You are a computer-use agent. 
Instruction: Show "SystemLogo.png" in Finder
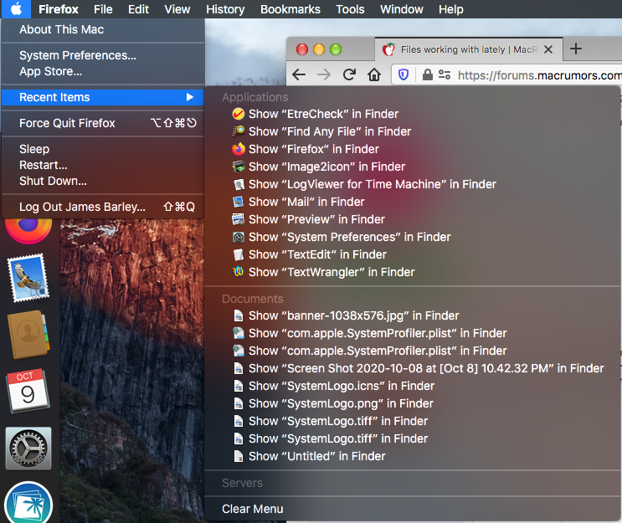413,403
